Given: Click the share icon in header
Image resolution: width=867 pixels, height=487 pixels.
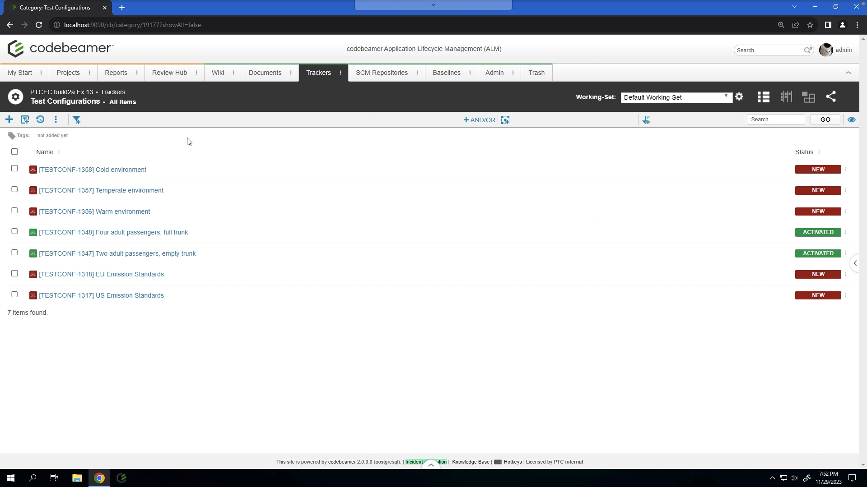Looking at the screenshot, I should (831, 96).
